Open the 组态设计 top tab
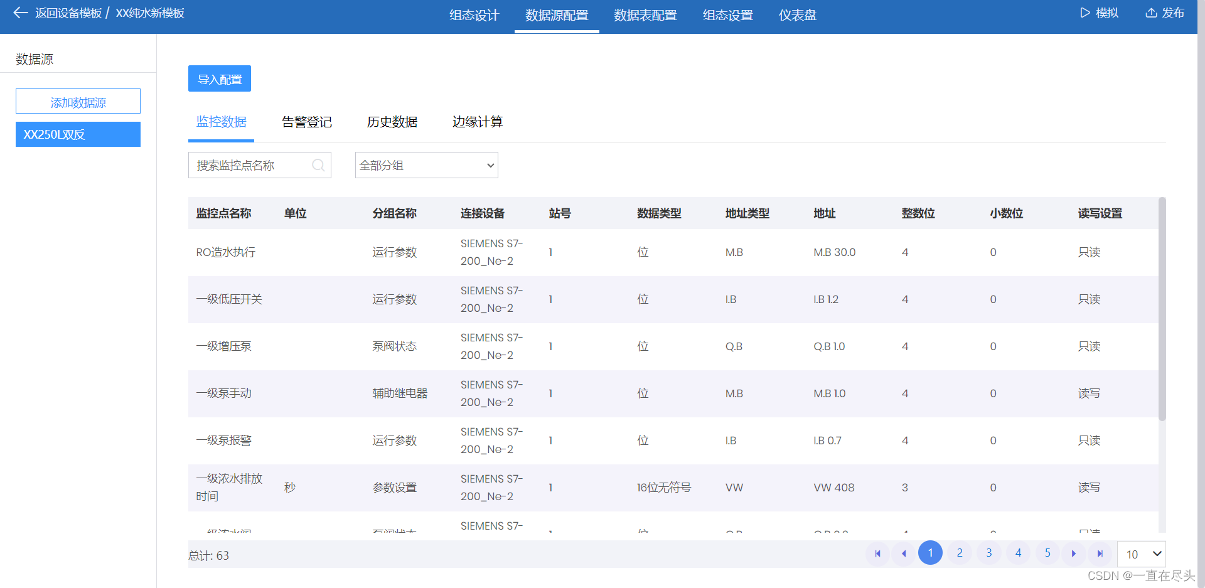Screen dimensions: 1205x588 click(474, 15)
